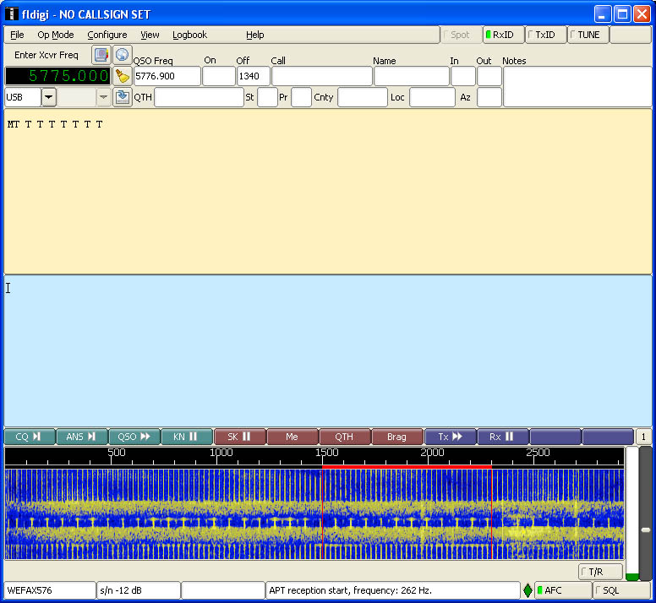Click the s/n -12 dB status field
The height and width of the screenshot is (603, 656).
tap(139, 590)
